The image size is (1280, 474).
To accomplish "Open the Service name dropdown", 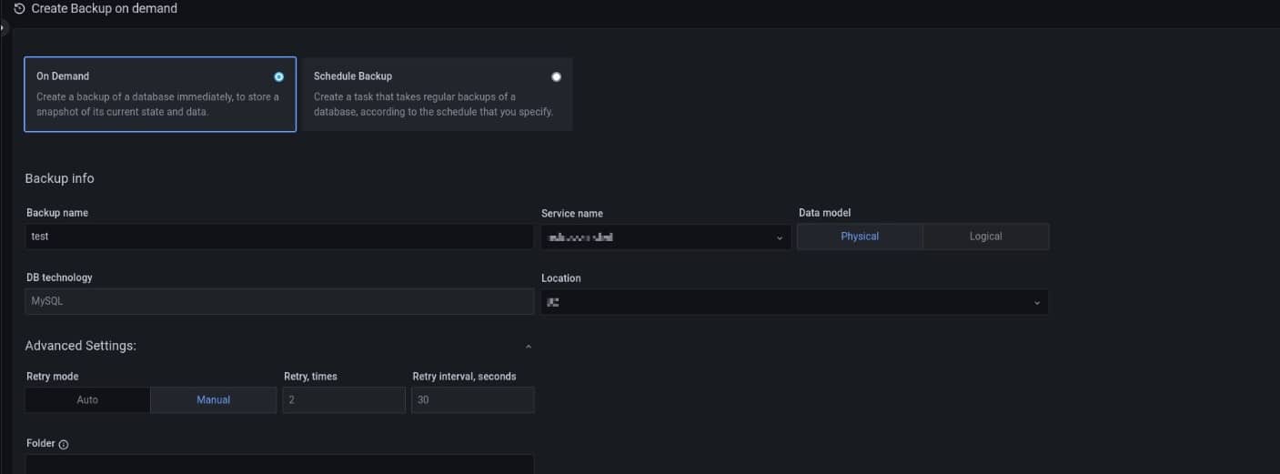I will click(666, 237).
